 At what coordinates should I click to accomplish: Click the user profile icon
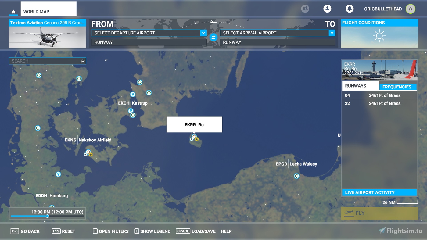pyautogui.click(x=327, y=9)
